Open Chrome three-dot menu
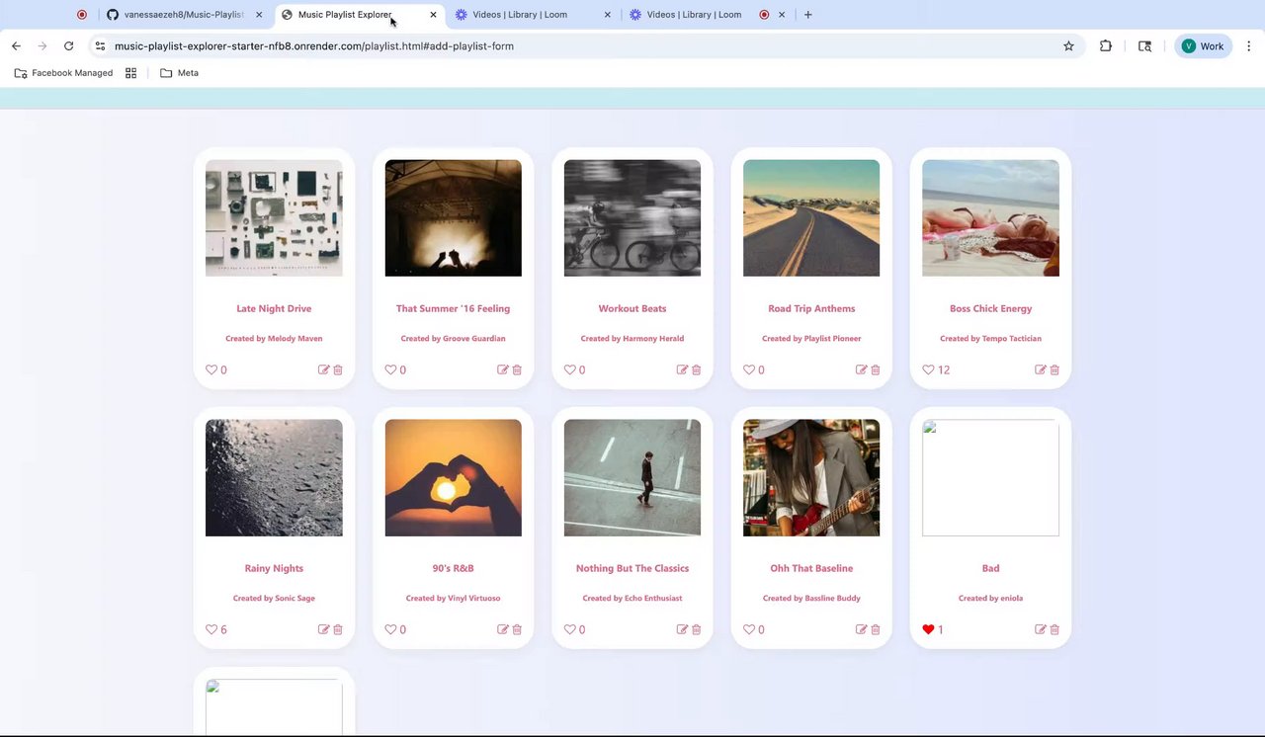This screenshot has height=737, width=1265. [x=1249, y=45]
